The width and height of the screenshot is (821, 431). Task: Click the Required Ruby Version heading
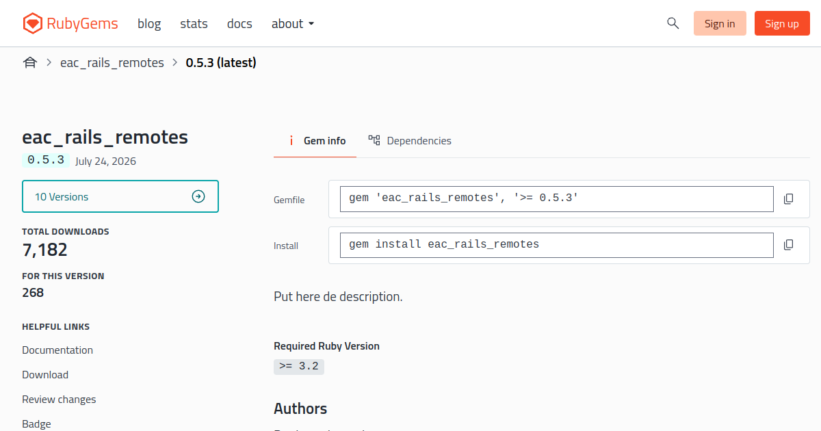tap(326, 346)
